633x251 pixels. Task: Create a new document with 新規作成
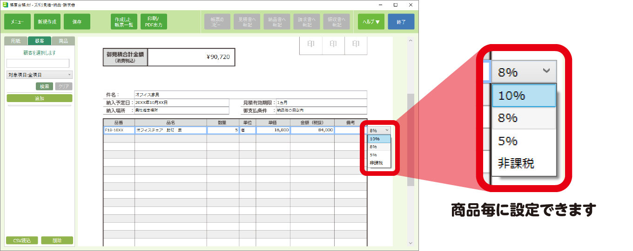coord(47,22)
